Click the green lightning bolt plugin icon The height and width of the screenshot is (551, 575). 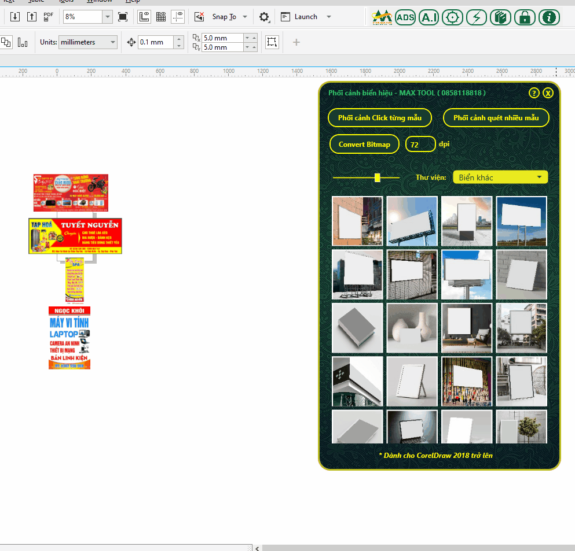477,17
